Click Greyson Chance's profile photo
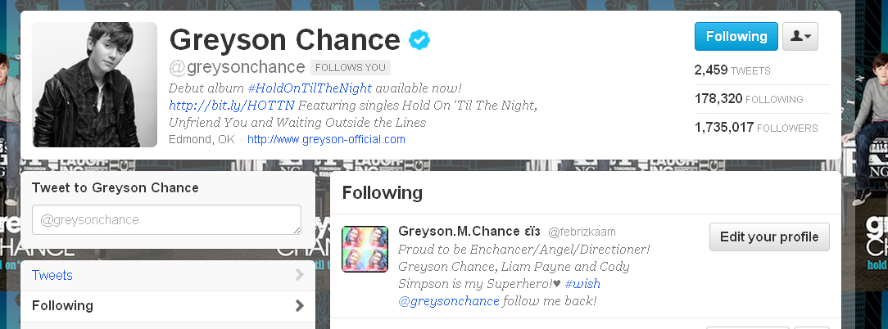Image resolution: width=888 pixels, height=329 pixels. coord(94,85)
